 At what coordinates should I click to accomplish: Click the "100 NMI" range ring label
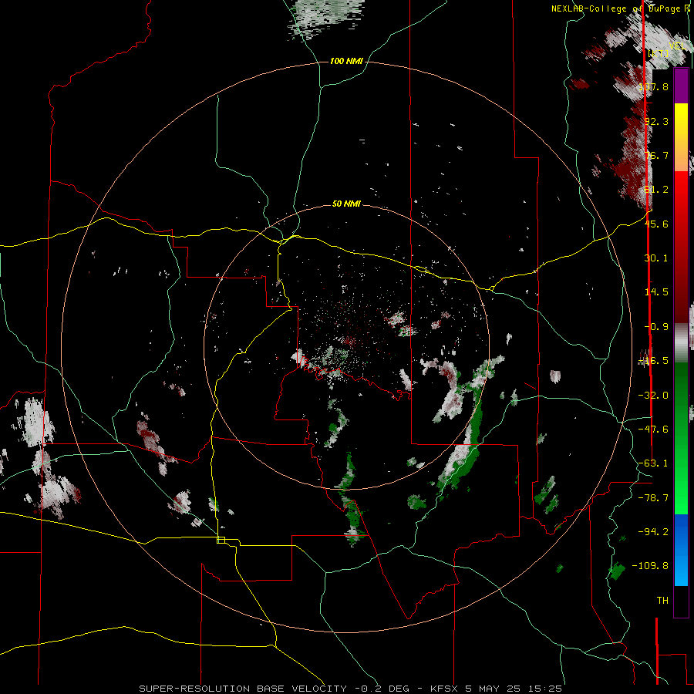346,61
